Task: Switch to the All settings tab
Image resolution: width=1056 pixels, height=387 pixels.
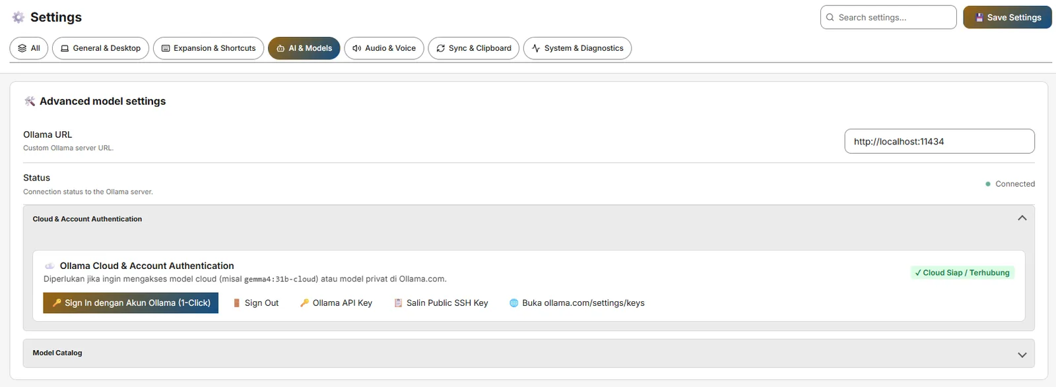Action: point(29,48)
